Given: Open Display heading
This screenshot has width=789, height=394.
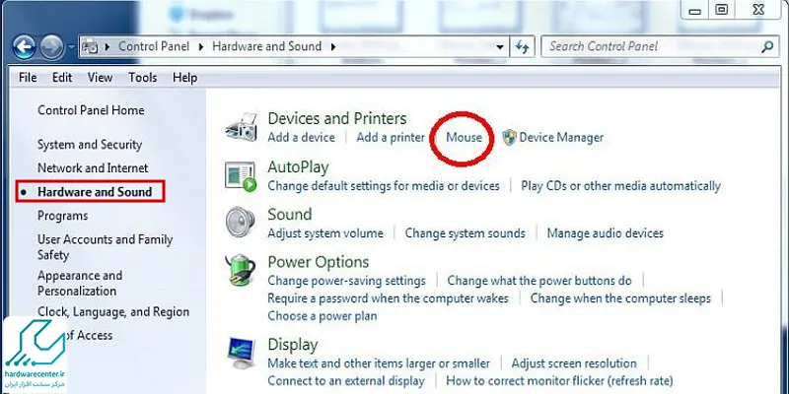Looking at the screenshot, I should point(293,346).
